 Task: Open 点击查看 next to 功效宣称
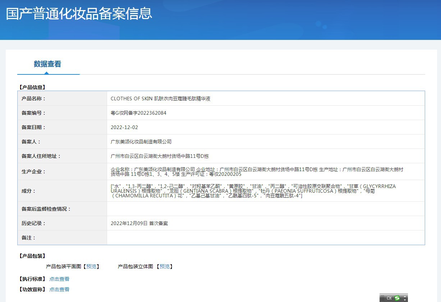click(x=59, y=289)
